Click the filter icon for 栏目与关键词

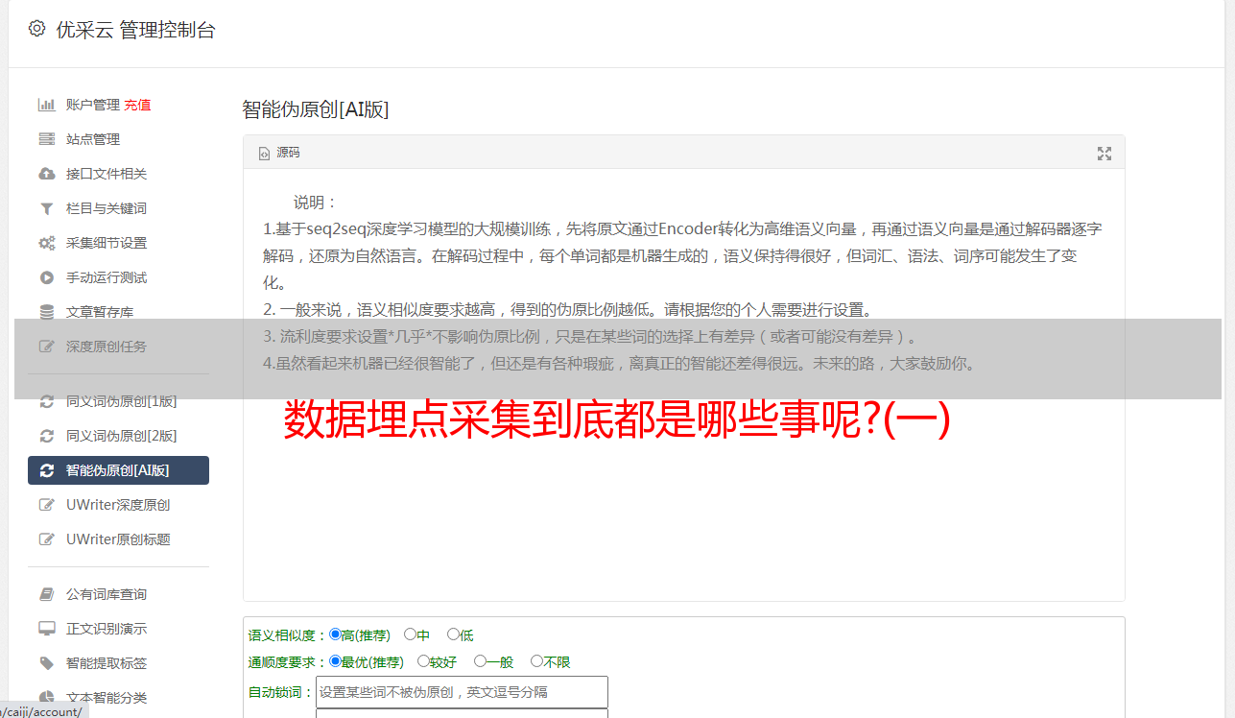[46, 208]
